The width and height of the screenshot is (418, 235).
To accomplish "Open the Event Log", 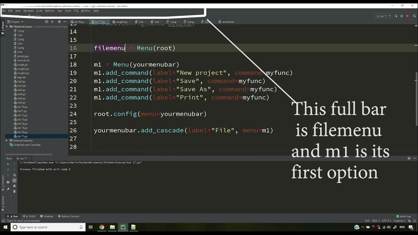I will (404, 216).
